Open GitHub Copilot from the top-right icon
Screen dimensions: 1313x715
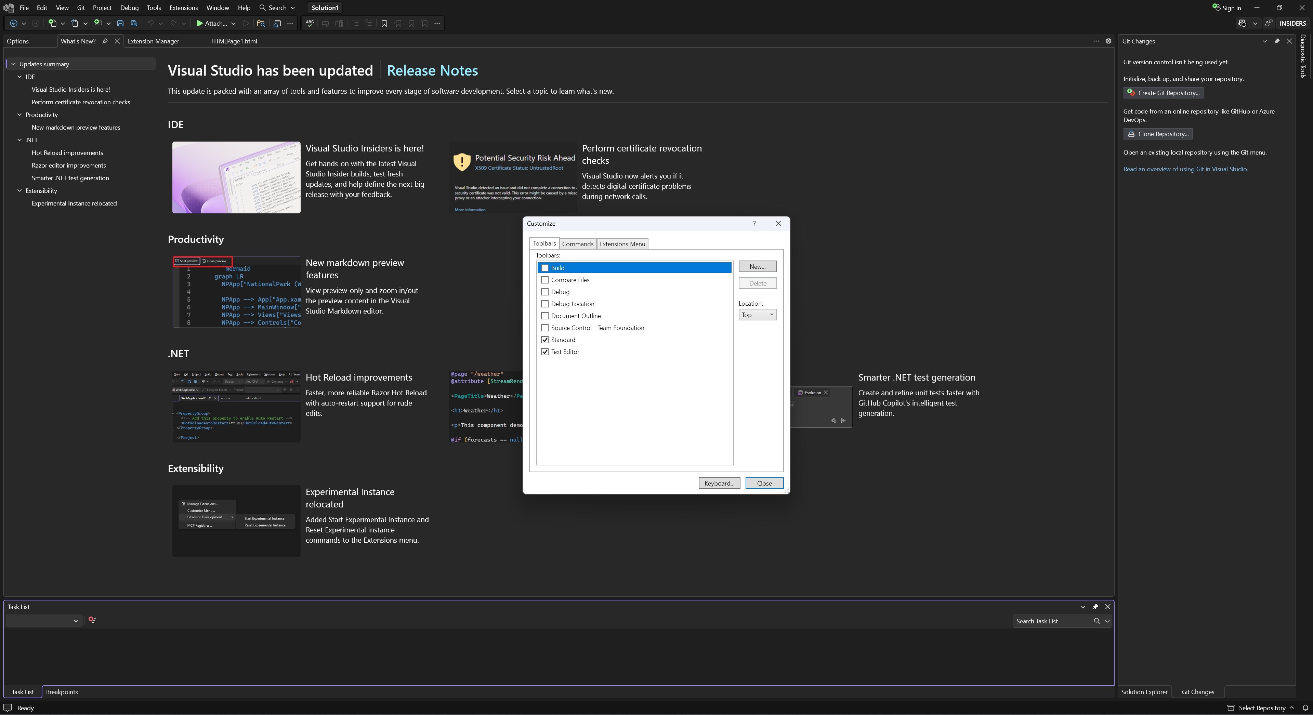tap(1242, 24)
